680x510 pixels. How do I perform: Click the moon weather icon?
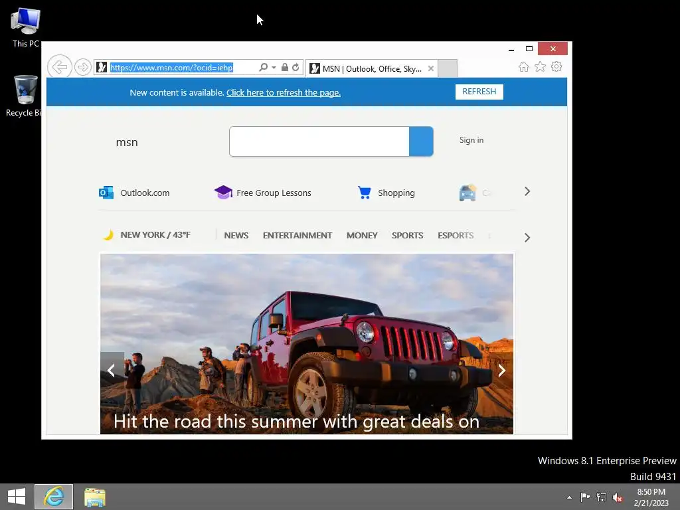click(x=108, y=234)
